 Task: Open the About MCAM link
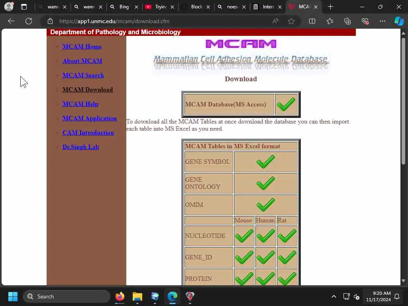click(x=82, y=61)
